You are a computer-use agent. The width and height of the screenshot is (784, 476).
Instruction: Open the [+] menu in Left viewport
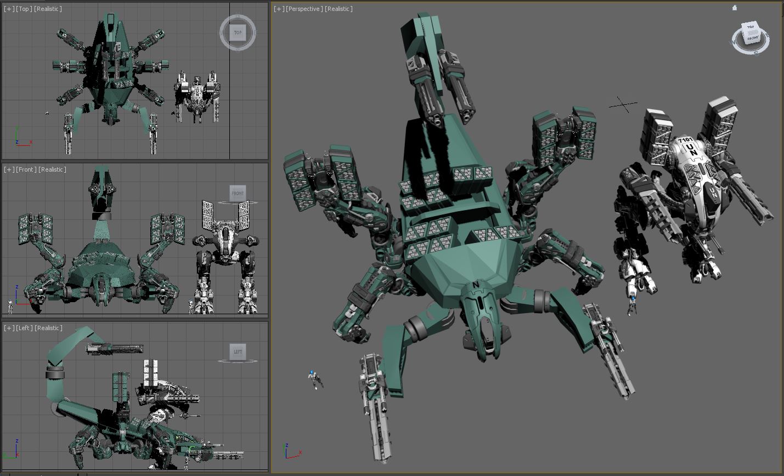9,328
